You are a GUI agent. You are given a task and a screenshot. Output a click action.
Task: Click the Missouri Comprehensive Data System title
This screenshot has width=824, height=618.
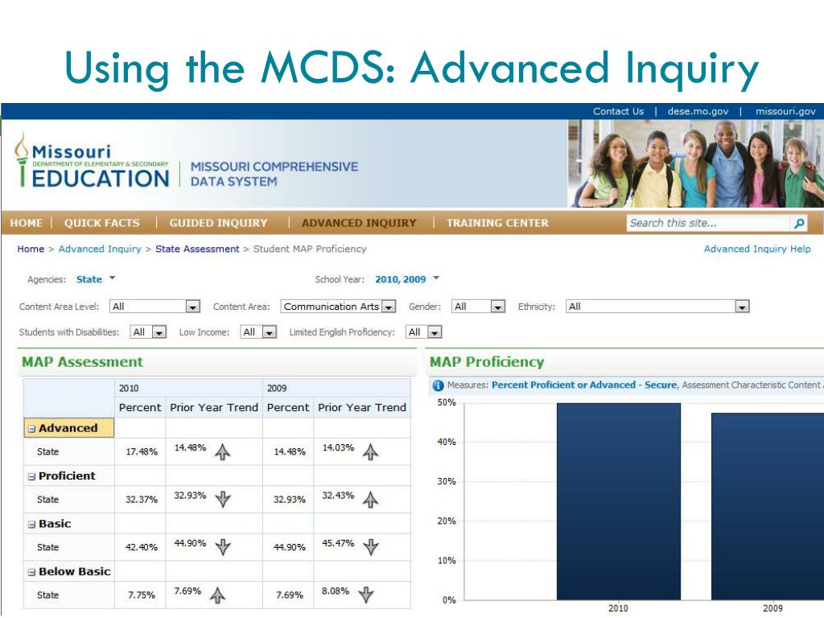pyautogui.click(x=274, y=174)
